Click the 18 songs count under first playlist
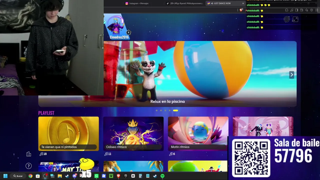The height and width of the screenshot is (180, 320). [43, 154]
